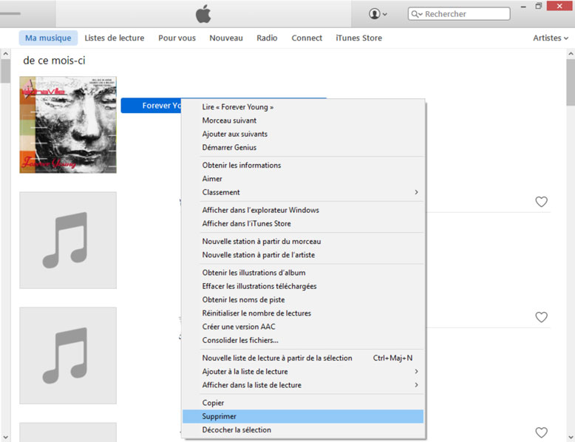The width and height of the screenshot is (575, 442).
Task: Select Ajouter aux suivants
Action: [303, 134]
